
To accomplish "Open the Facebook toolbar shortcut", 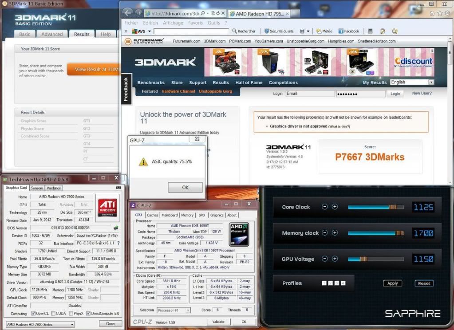I will [349, 31].
